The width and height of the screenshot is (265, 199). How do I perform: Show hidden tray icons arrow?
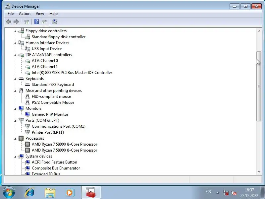(x=218, y=193)
